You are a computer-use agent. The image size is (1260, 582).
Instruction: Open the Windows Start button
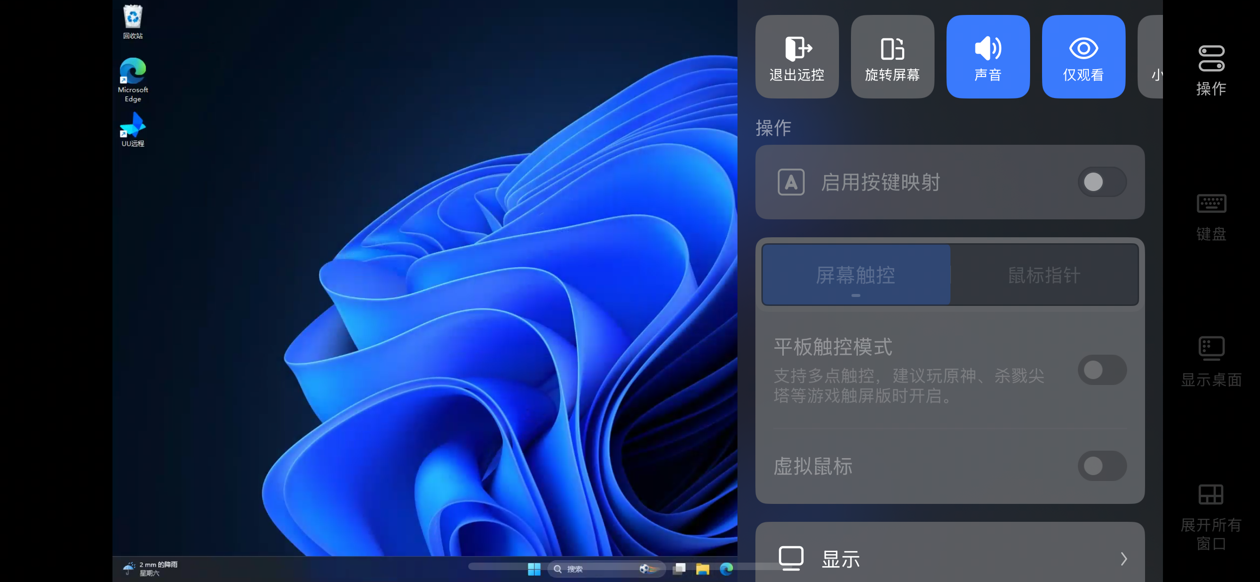534,569
